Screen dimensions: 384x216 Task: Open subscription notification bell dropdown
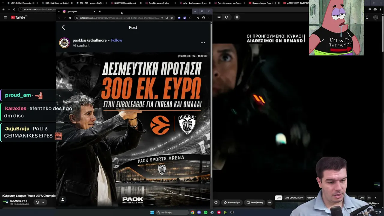(40, 202)
